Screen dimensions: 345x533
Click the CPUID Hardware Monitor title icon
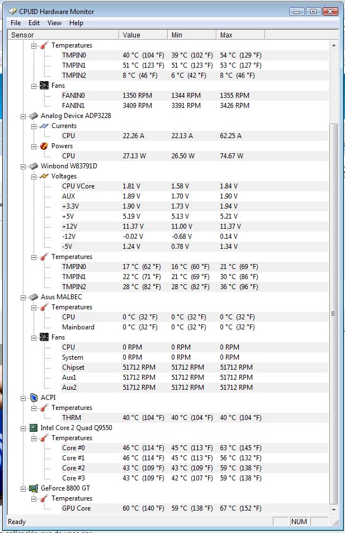(12, 11)
